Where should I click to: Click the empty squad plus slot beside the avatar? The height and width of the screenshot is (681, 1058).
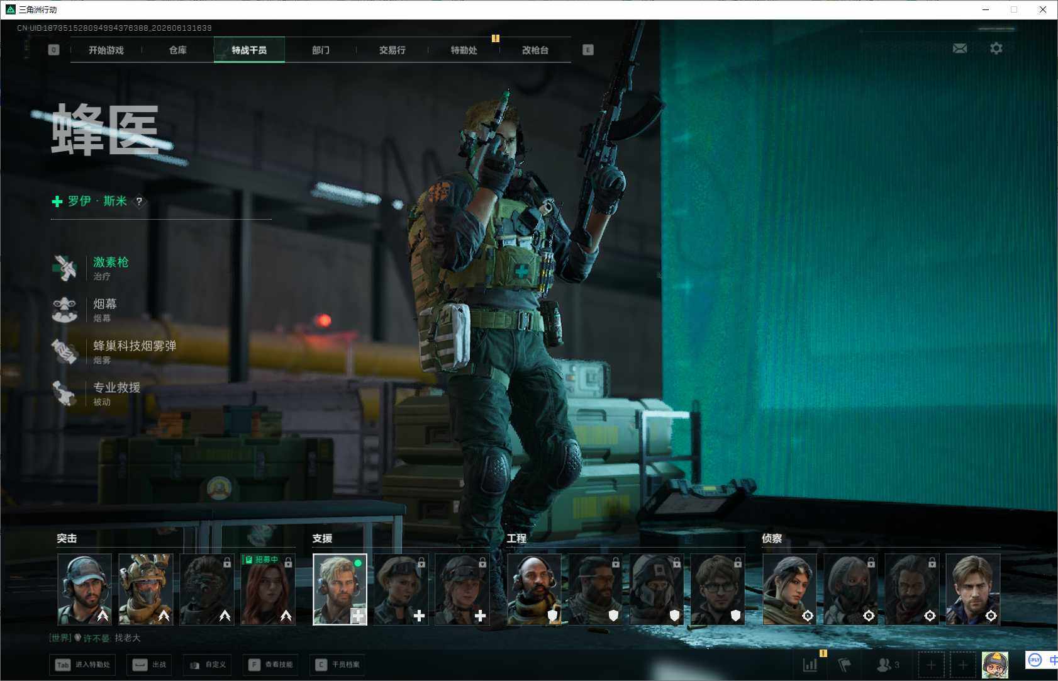(x=962, y=665)
